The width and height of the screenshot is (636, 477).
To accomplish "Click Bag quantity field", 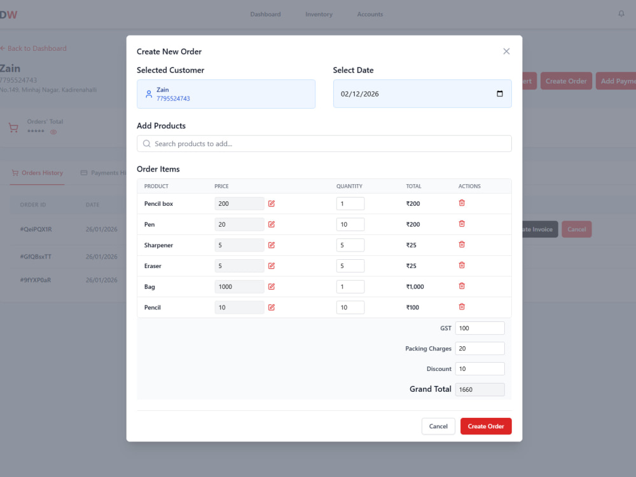I will tap(350, 286).
